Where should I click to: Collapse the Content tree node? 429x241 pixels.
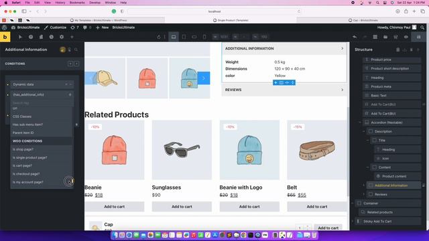click(368, 167)
